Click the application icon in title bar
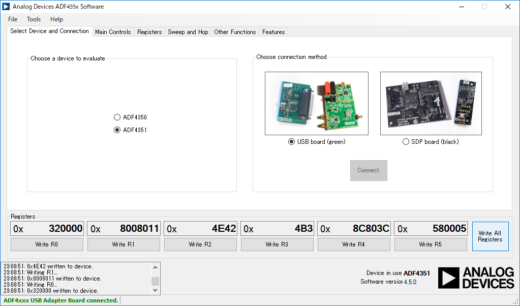520x306 pixels. [6, 7]
